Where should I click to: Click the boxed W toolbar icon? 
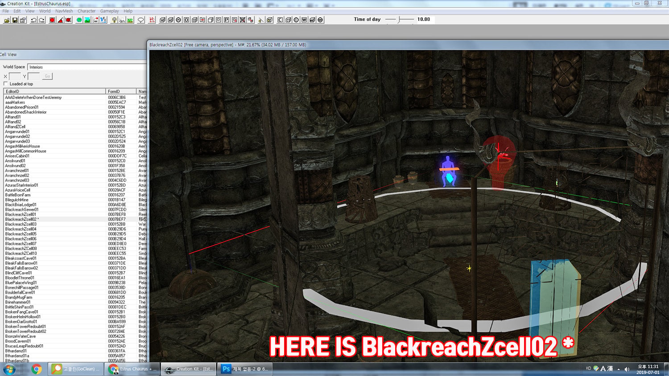click(304, 20)
